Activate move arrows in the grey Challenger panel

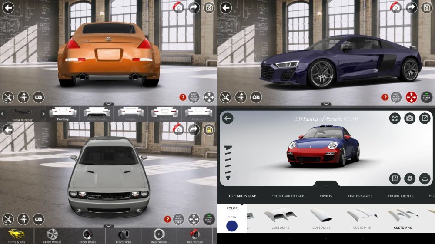194,219
